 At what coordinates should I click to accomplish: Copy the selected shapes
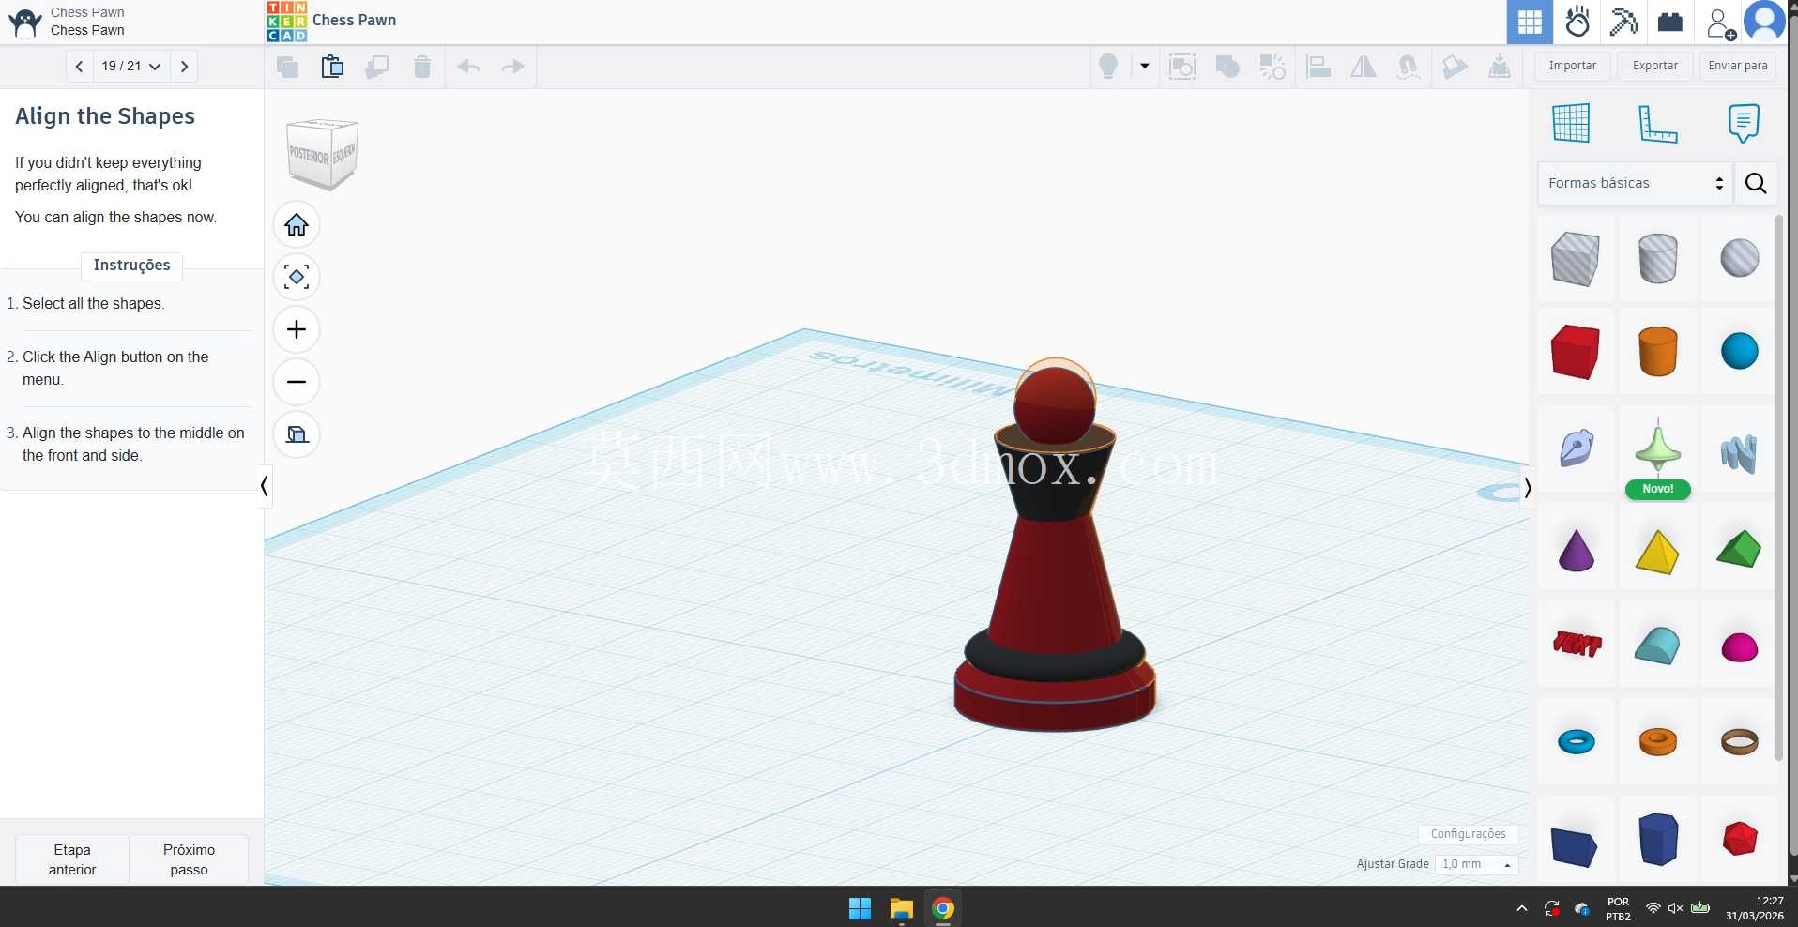[x=287, y=67]
